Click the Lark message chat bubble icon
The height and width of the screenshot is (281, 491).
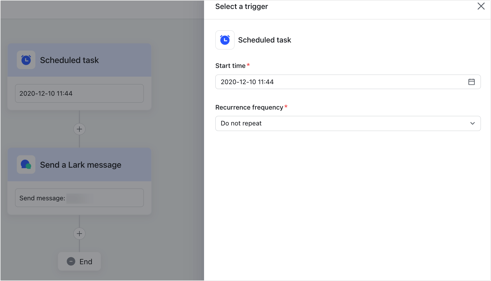(26, 165)
